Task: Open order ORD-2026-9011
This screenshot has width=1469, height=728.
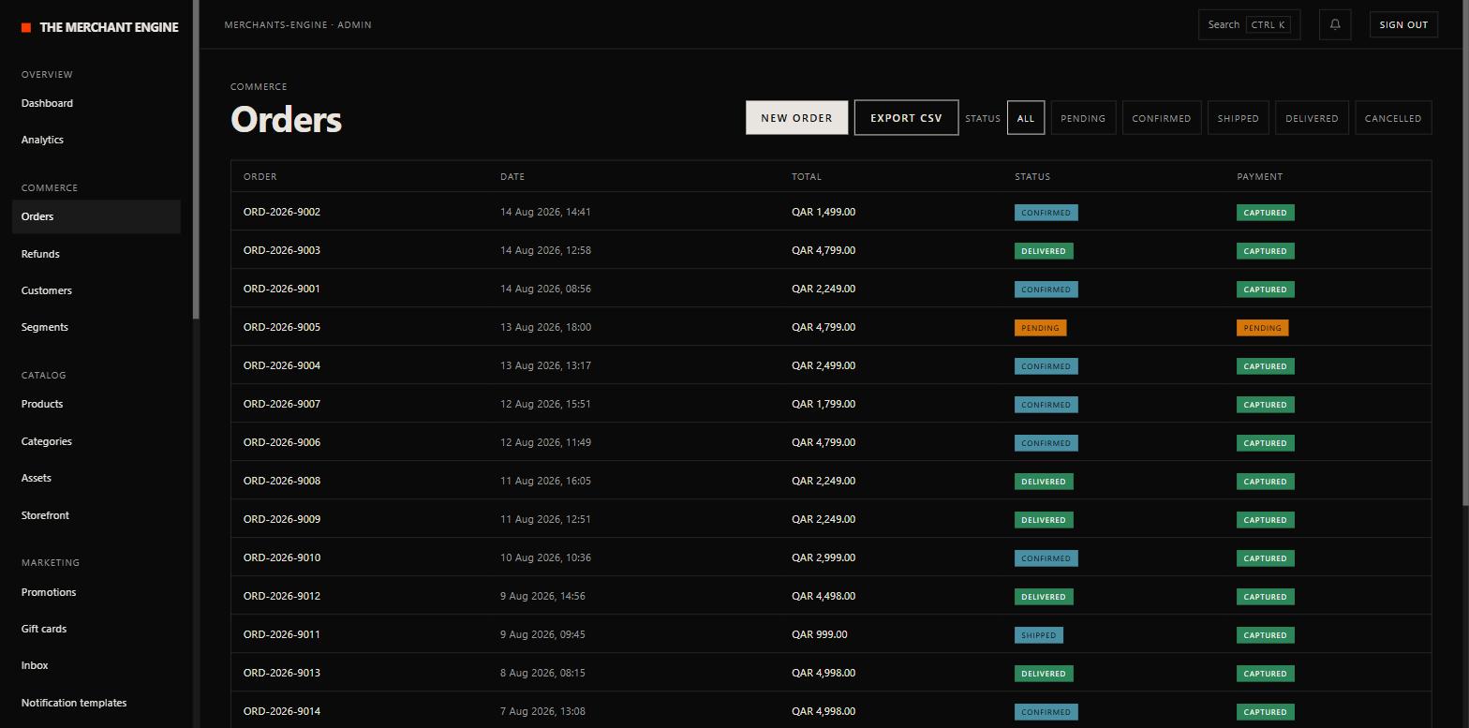Action: pos(281,634)
